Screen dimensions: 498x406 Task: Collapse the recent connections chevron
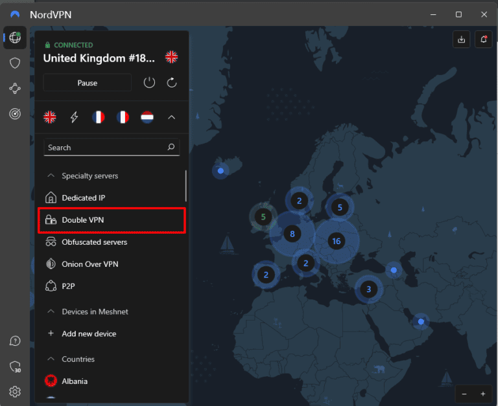172,117
